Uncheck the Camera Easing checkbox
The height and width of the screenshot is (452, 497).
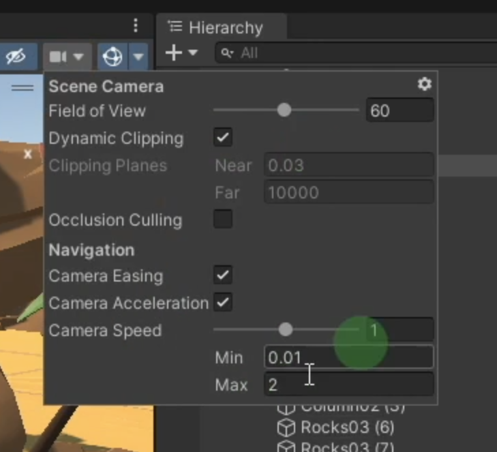point(223,275)
